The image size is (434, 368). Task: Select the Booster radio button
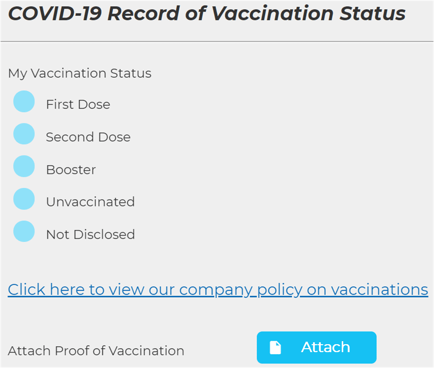pos(24,167)
